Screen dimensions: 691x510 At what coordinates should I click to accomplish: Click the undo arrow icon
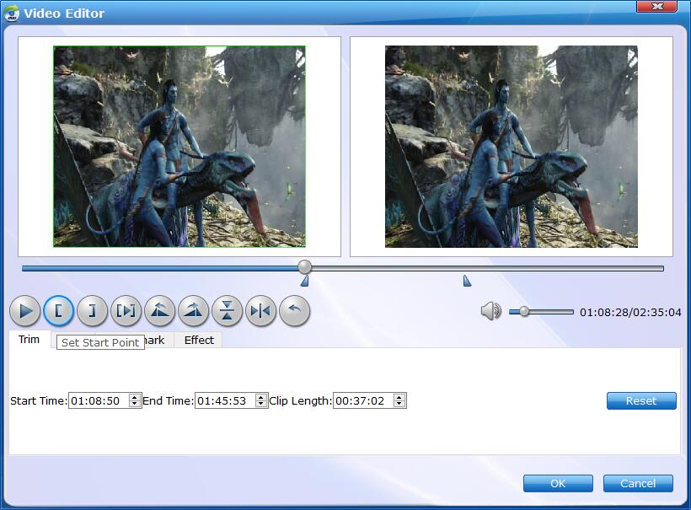tap(294, 311)
